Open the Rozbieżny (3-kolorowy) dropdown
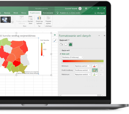This screenshot has width=129, height=114. pos(72,57)
